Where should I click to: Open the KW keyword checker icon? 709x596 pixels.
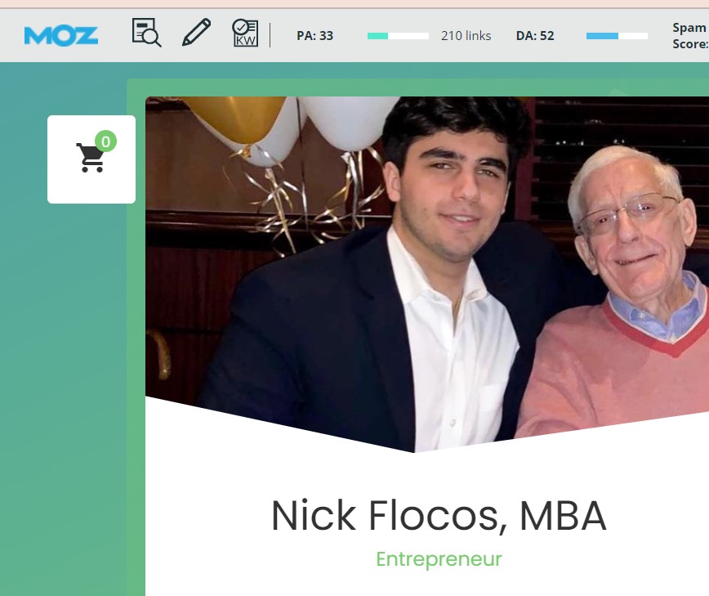tap(245, 33)
